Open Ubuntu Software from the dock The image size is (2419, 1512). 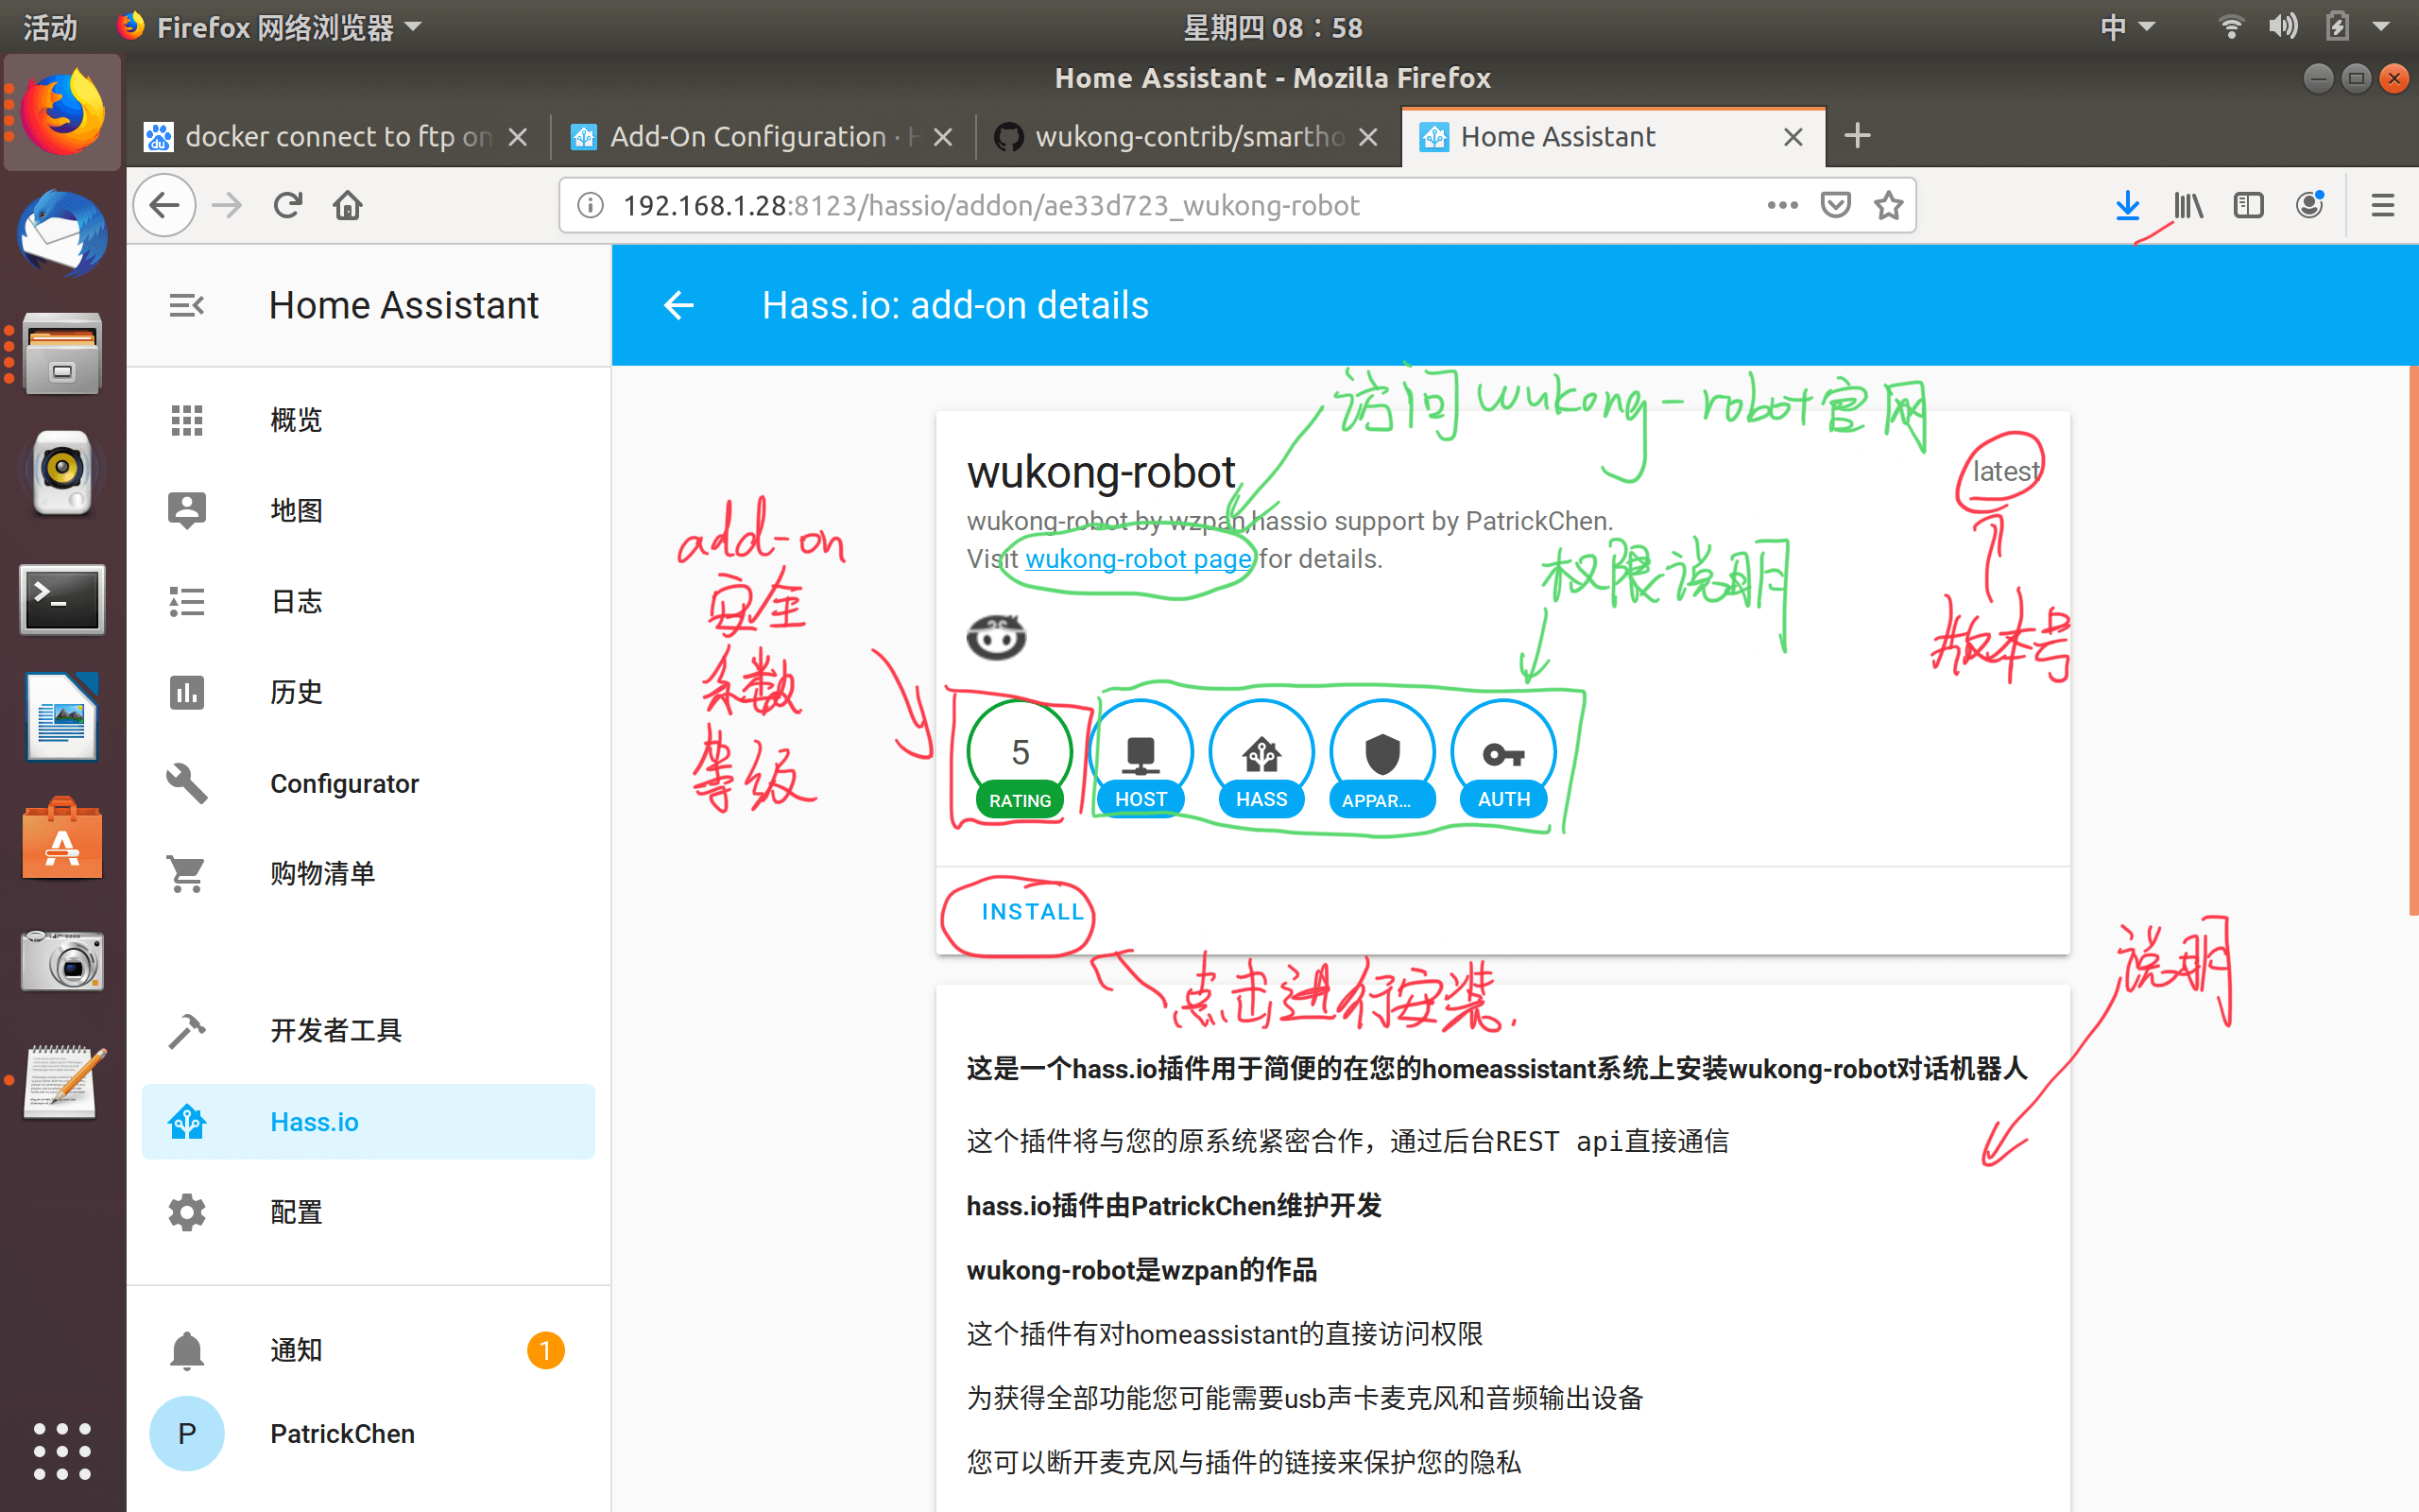coord(62,840)
